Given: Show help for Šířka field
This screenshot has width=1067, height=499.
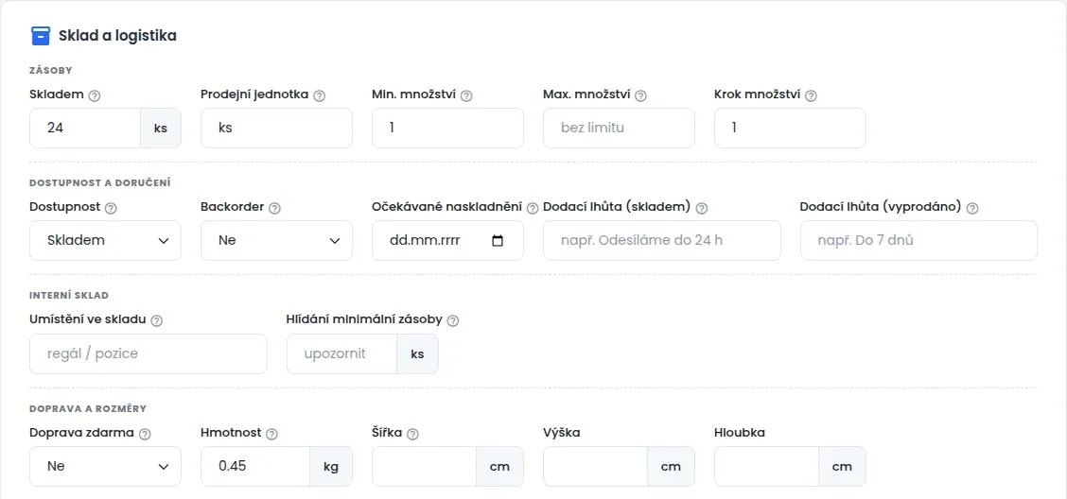Looking at the screenshot, I should pos(413,434).
